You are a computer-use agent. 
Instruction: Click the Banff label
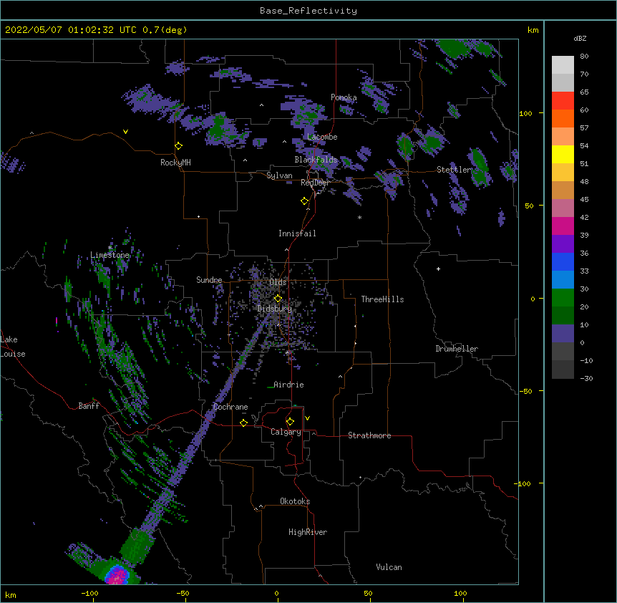tap(89, 406)
